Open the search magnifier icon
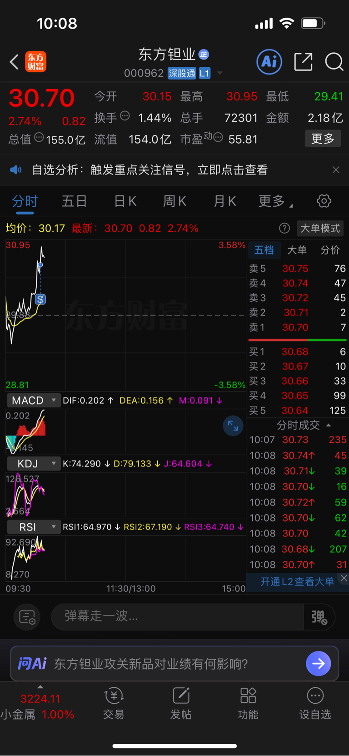Viewport: 349px width, 756px height. pos(334,62)
